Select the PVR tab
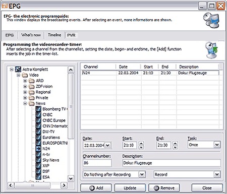 71,35
